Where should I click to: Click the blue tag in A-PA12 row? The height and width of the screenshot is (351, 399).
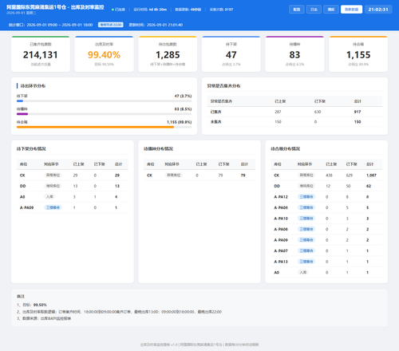pos(306,197)
